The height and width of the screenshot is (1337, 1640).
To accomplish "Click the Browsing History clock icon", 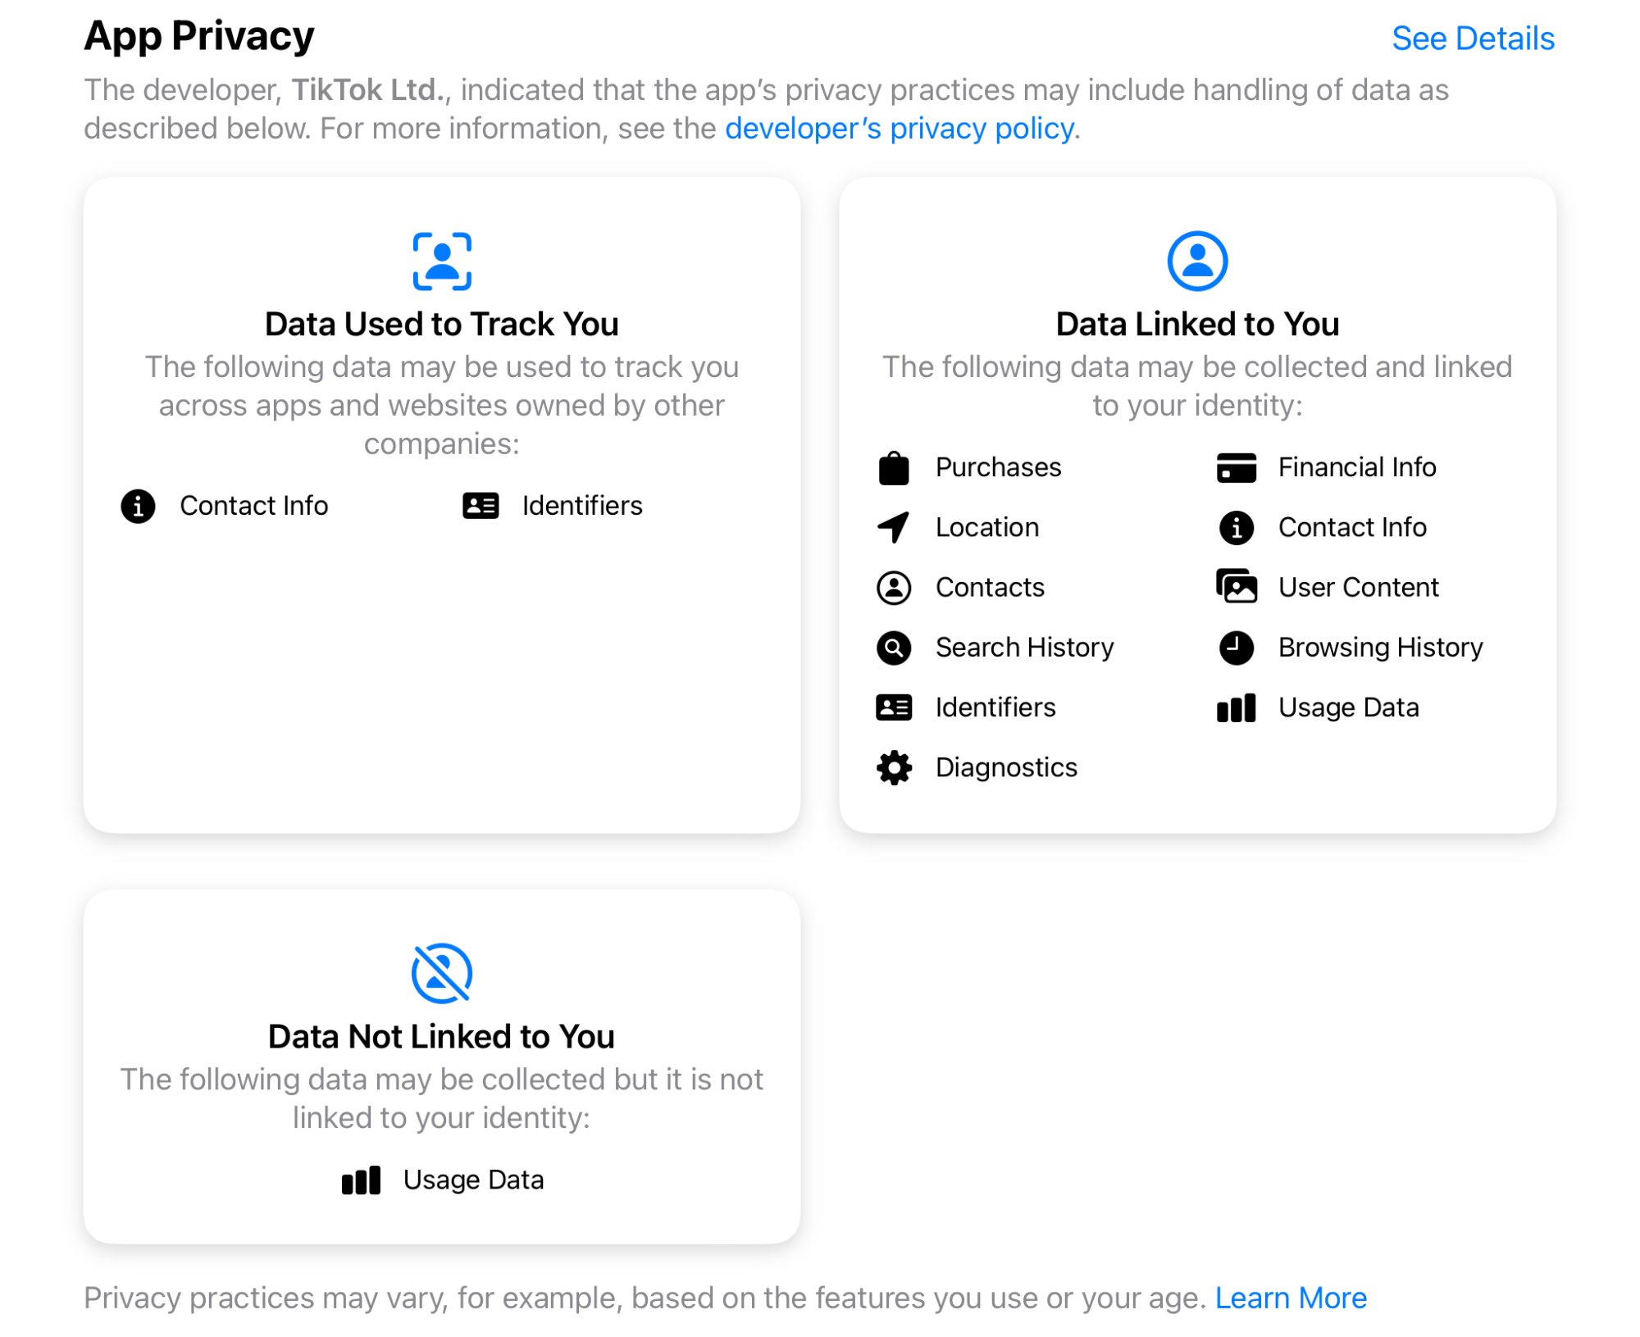I will click(1236, 648).
